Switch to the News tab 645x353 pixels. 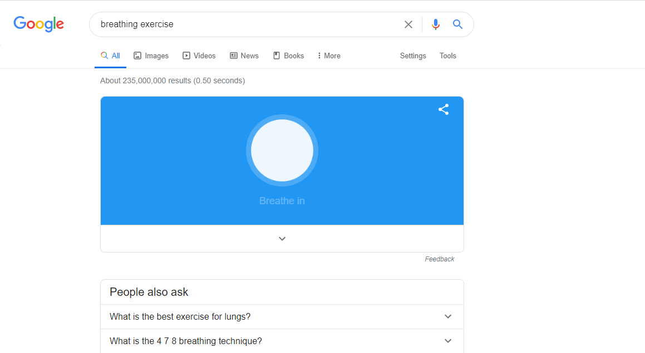[244, 56]
